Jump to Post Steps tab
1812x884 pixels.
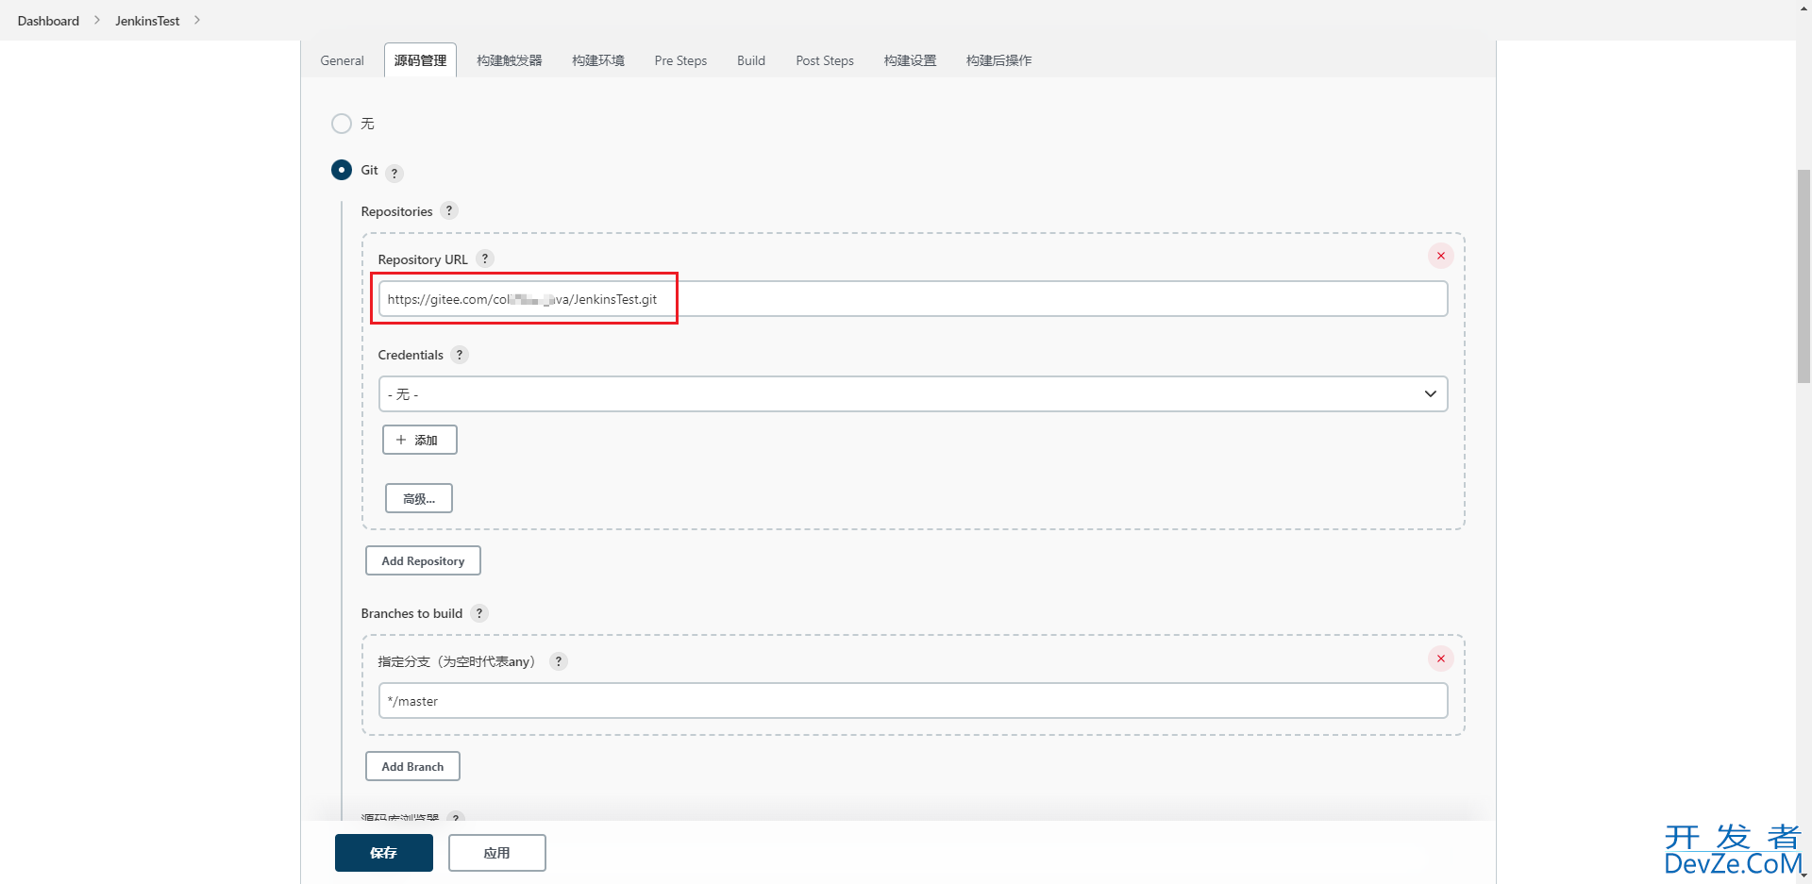click(825, 60)
